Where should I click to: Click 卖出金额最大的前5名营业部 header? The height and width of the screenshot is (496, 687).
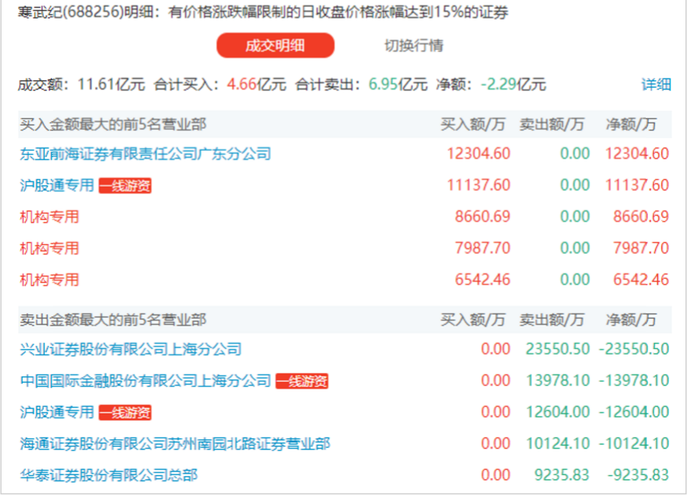[x=113, y=320]
